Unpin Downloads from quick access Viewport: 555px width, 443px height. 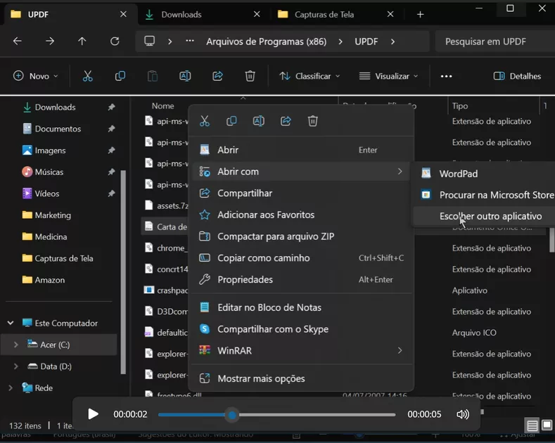[112, 107]
